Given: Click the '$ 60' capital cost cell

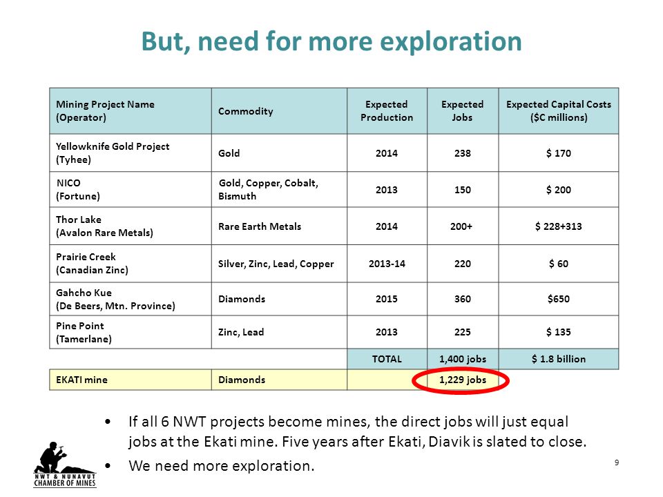Looking at the screenshot, I should 559,263.
